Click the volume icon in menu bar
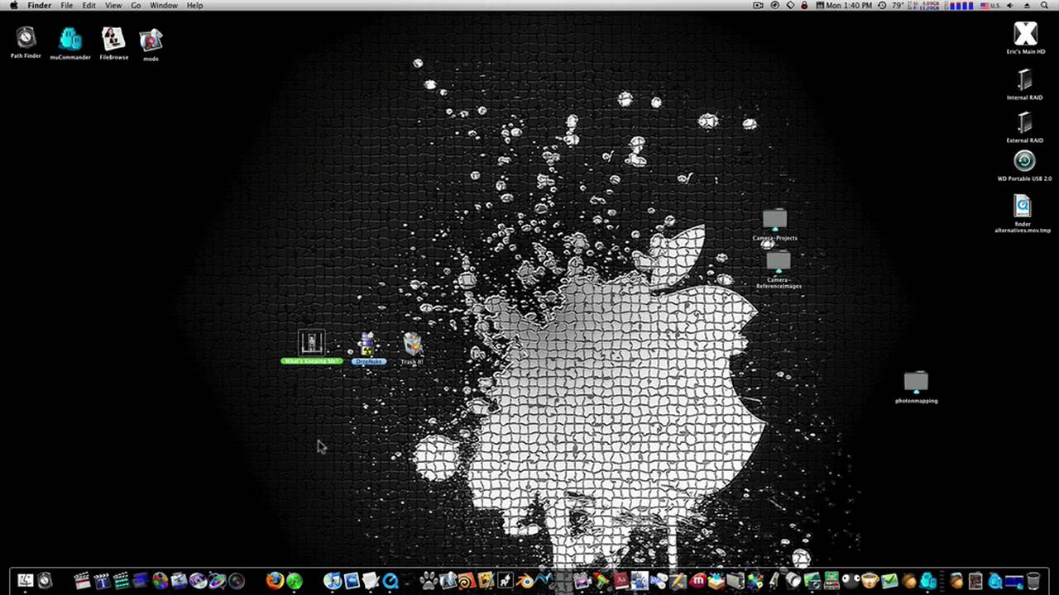 [1009, 5]
